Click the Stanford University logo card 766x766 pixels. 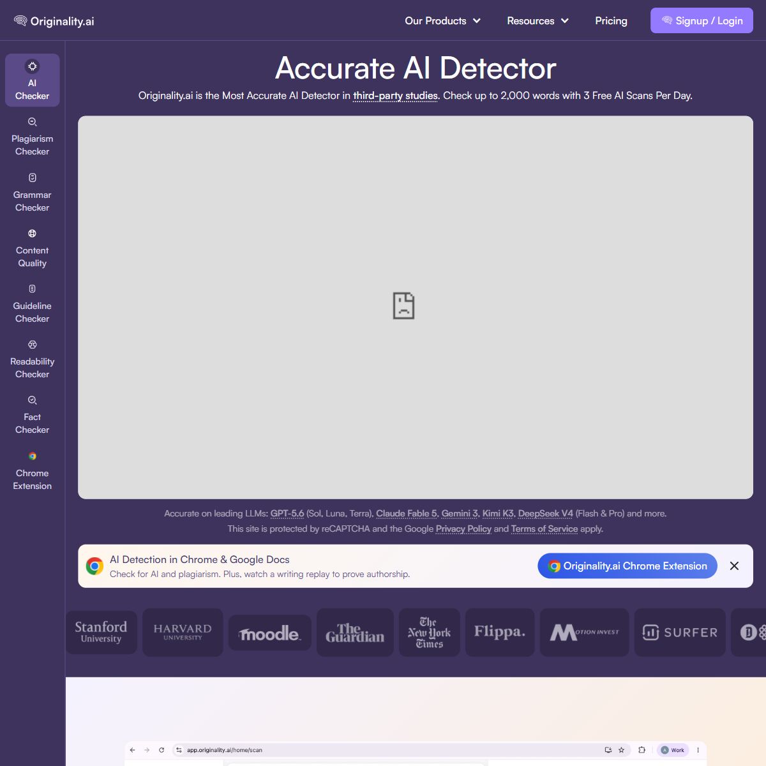pyautogui.click(x=101, y=631)
